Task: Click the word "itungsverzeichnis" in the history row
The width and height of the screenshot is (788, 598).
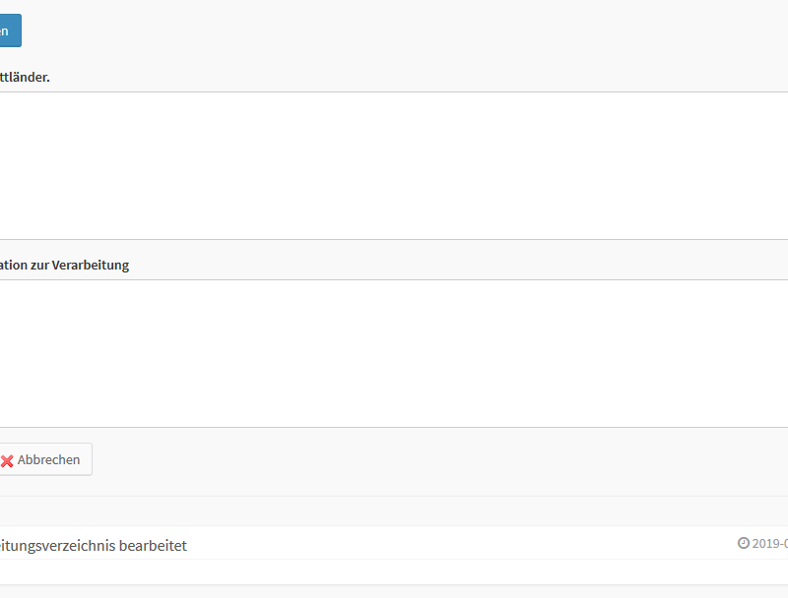Action: pyautogui.click(x=57, y=545)
